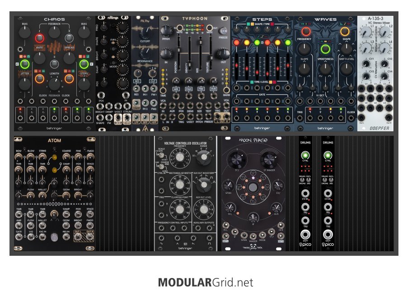Click the OUT jack on the right Drums module
Image resolution: width=412 pixels, height=292 pixels.
click(328, 234)
